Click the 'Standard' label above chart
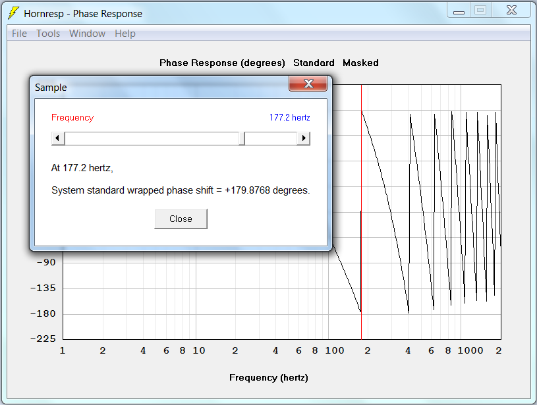 314,63
